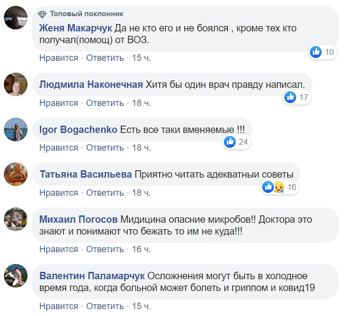This screenshot has height=316, width=357.
Task: Reply to Людмила Наконечная's comment
Action: pyautogui.click(x=105, y=103)
